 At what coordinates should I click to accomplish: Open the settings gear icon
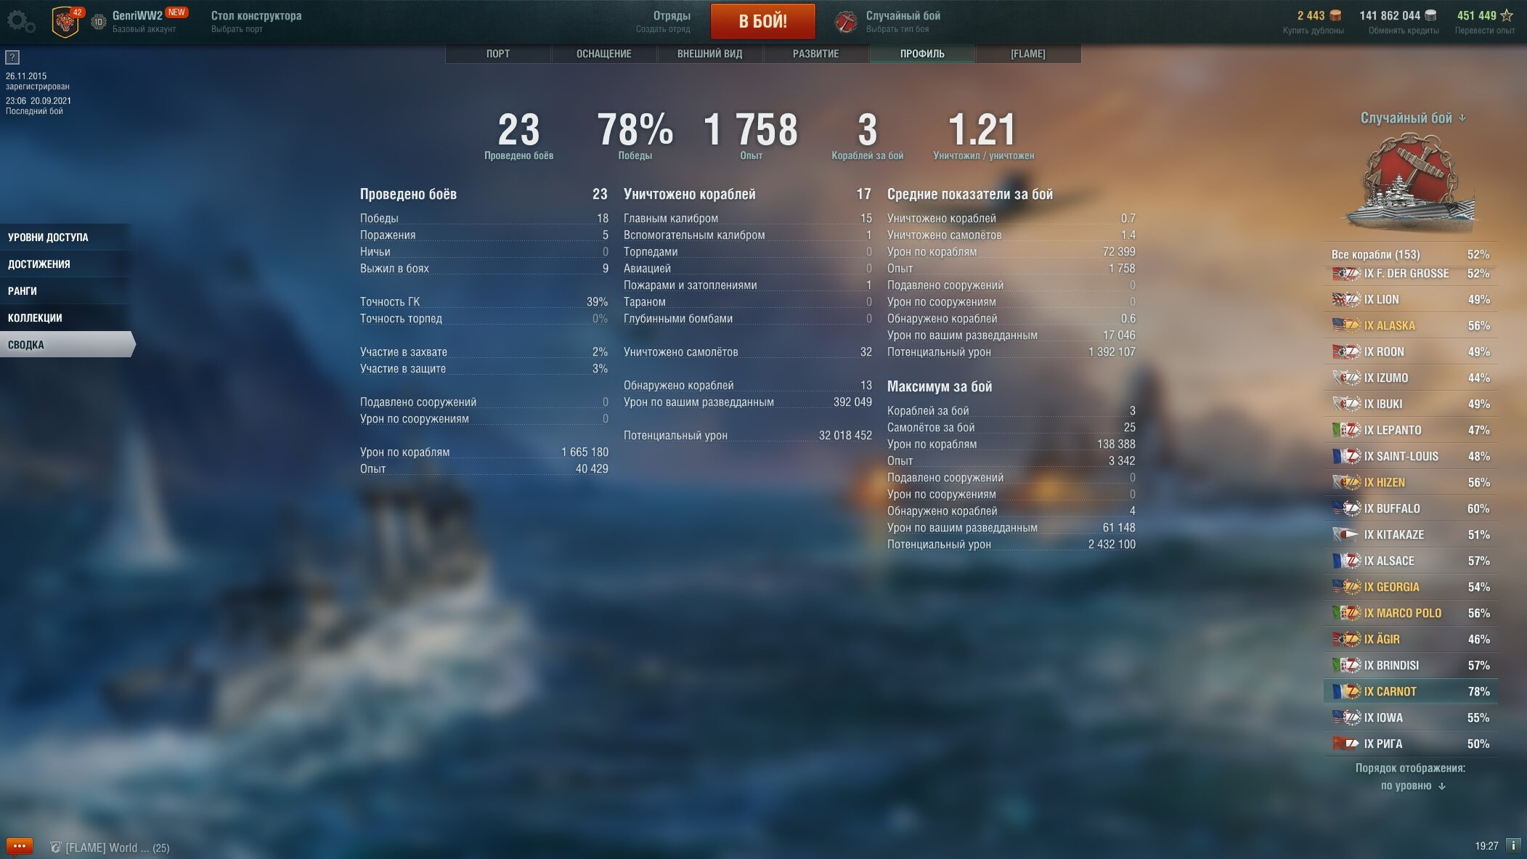[x=20, y=22]
